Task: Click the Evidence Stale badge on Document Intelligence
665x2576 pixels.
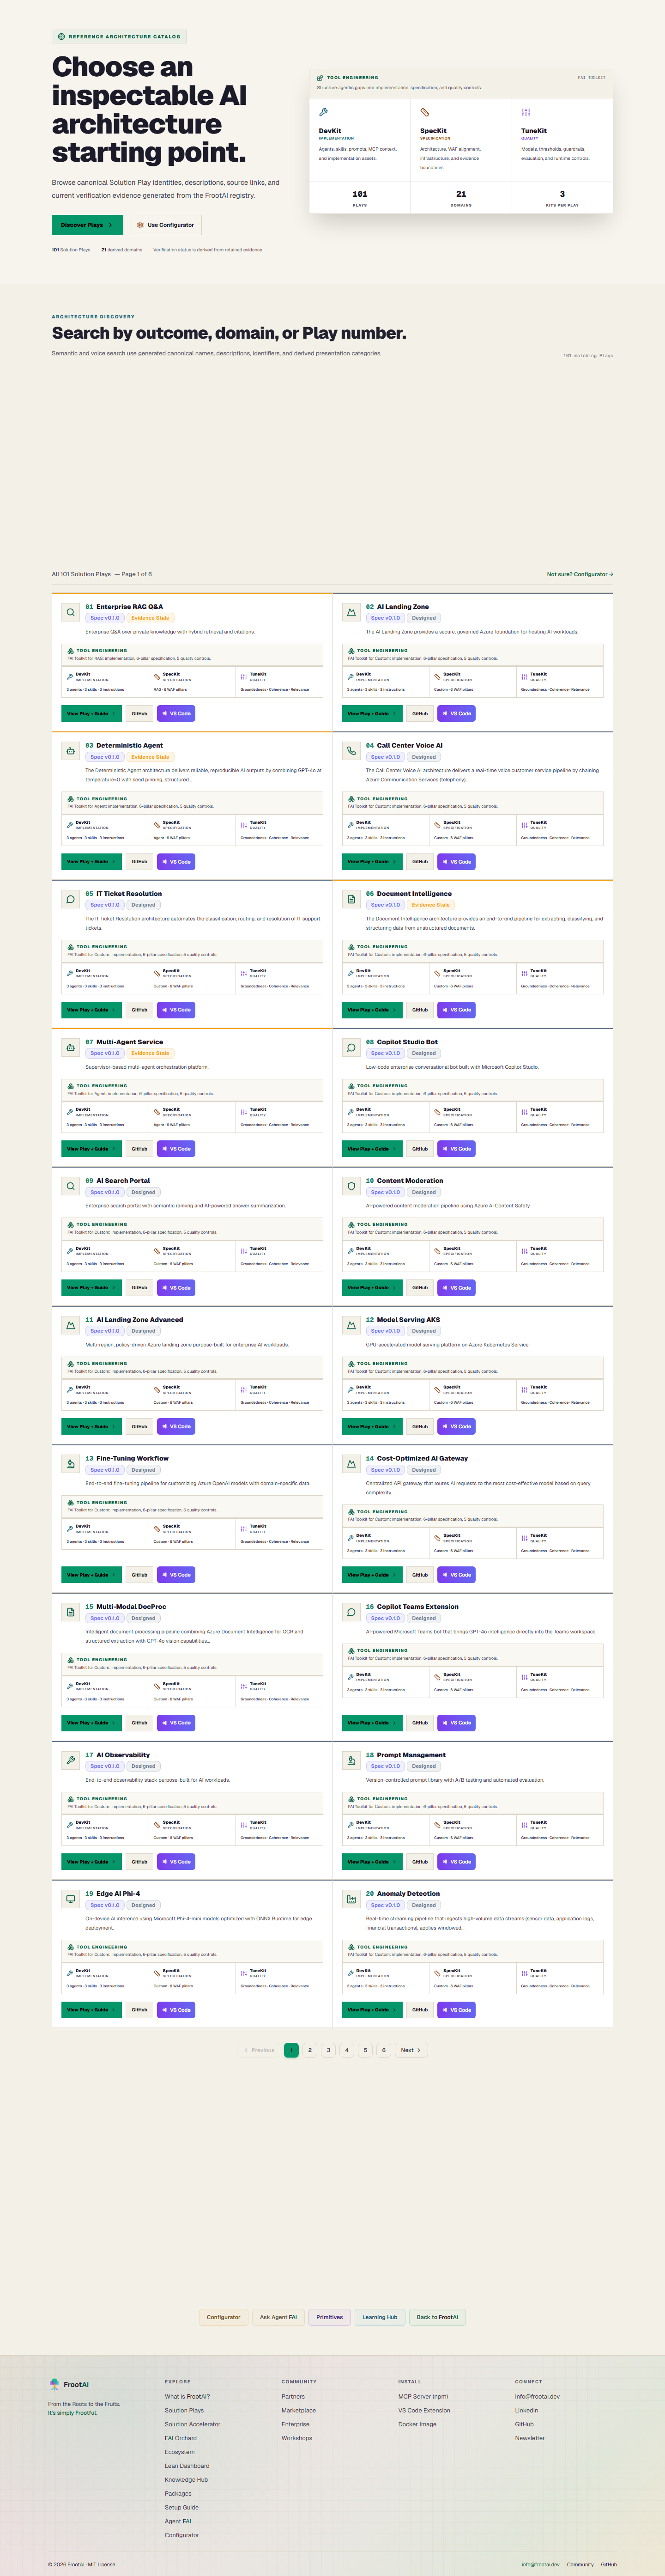Action: coord(431,905)
